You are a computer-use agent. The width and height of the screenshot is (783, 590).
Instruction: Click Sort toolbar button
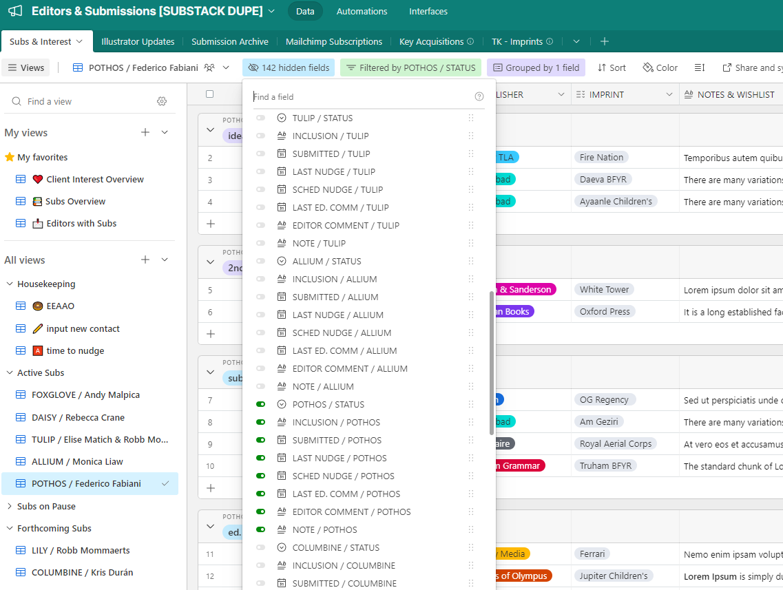612,67
